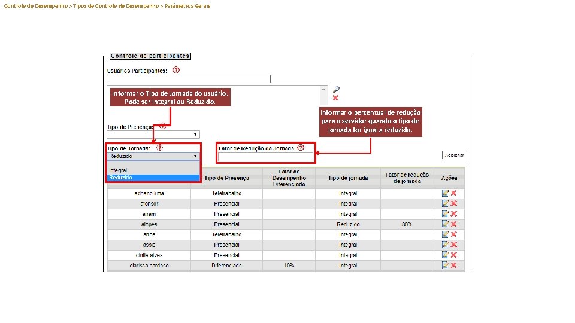
Task: Open the Tipo de Jornada dropdown
Action: (153, 156)
